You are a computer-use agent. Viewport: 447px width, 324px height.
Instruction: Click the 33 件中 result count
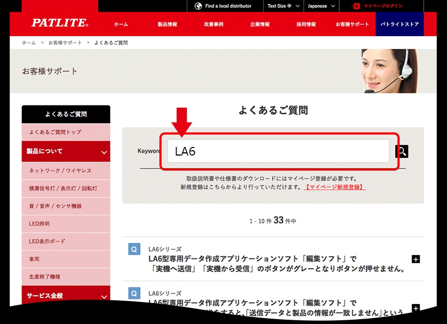(x=285, y=220)
